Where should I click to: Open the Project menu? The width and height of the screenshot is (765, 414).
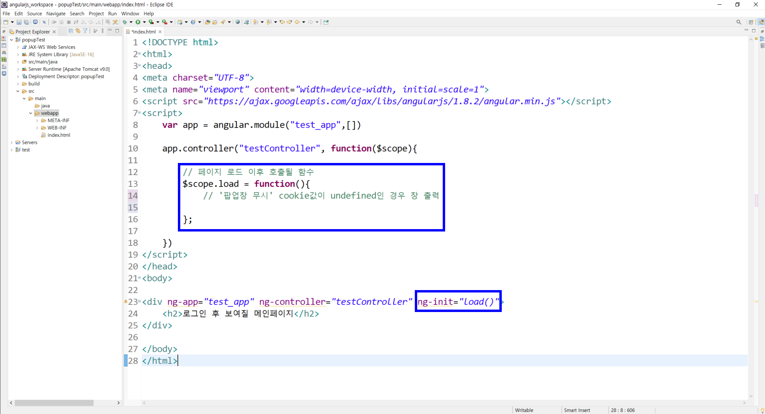click(96, 14)
